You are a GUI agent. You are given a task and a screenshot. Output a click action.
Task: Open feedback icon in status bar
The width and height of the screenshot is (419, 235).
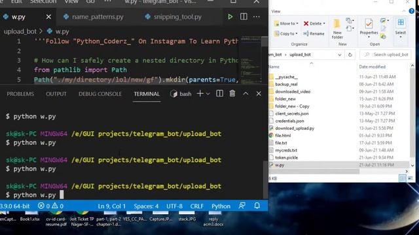(242, 206)
